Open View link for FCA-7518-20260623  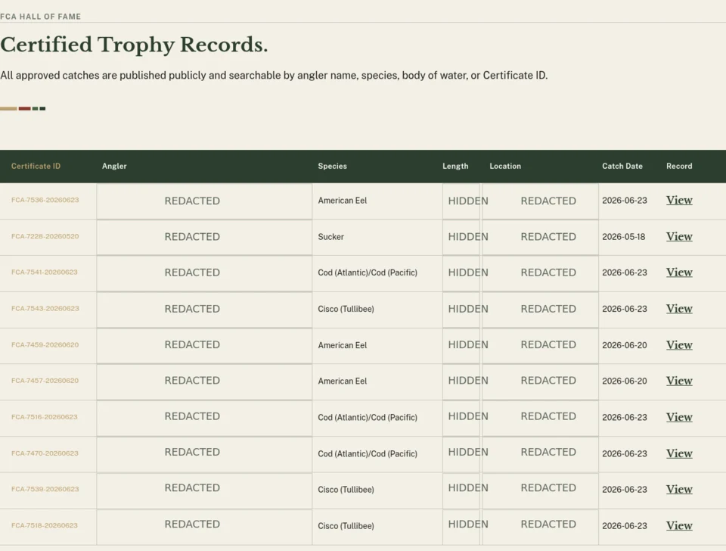[679, 525]
